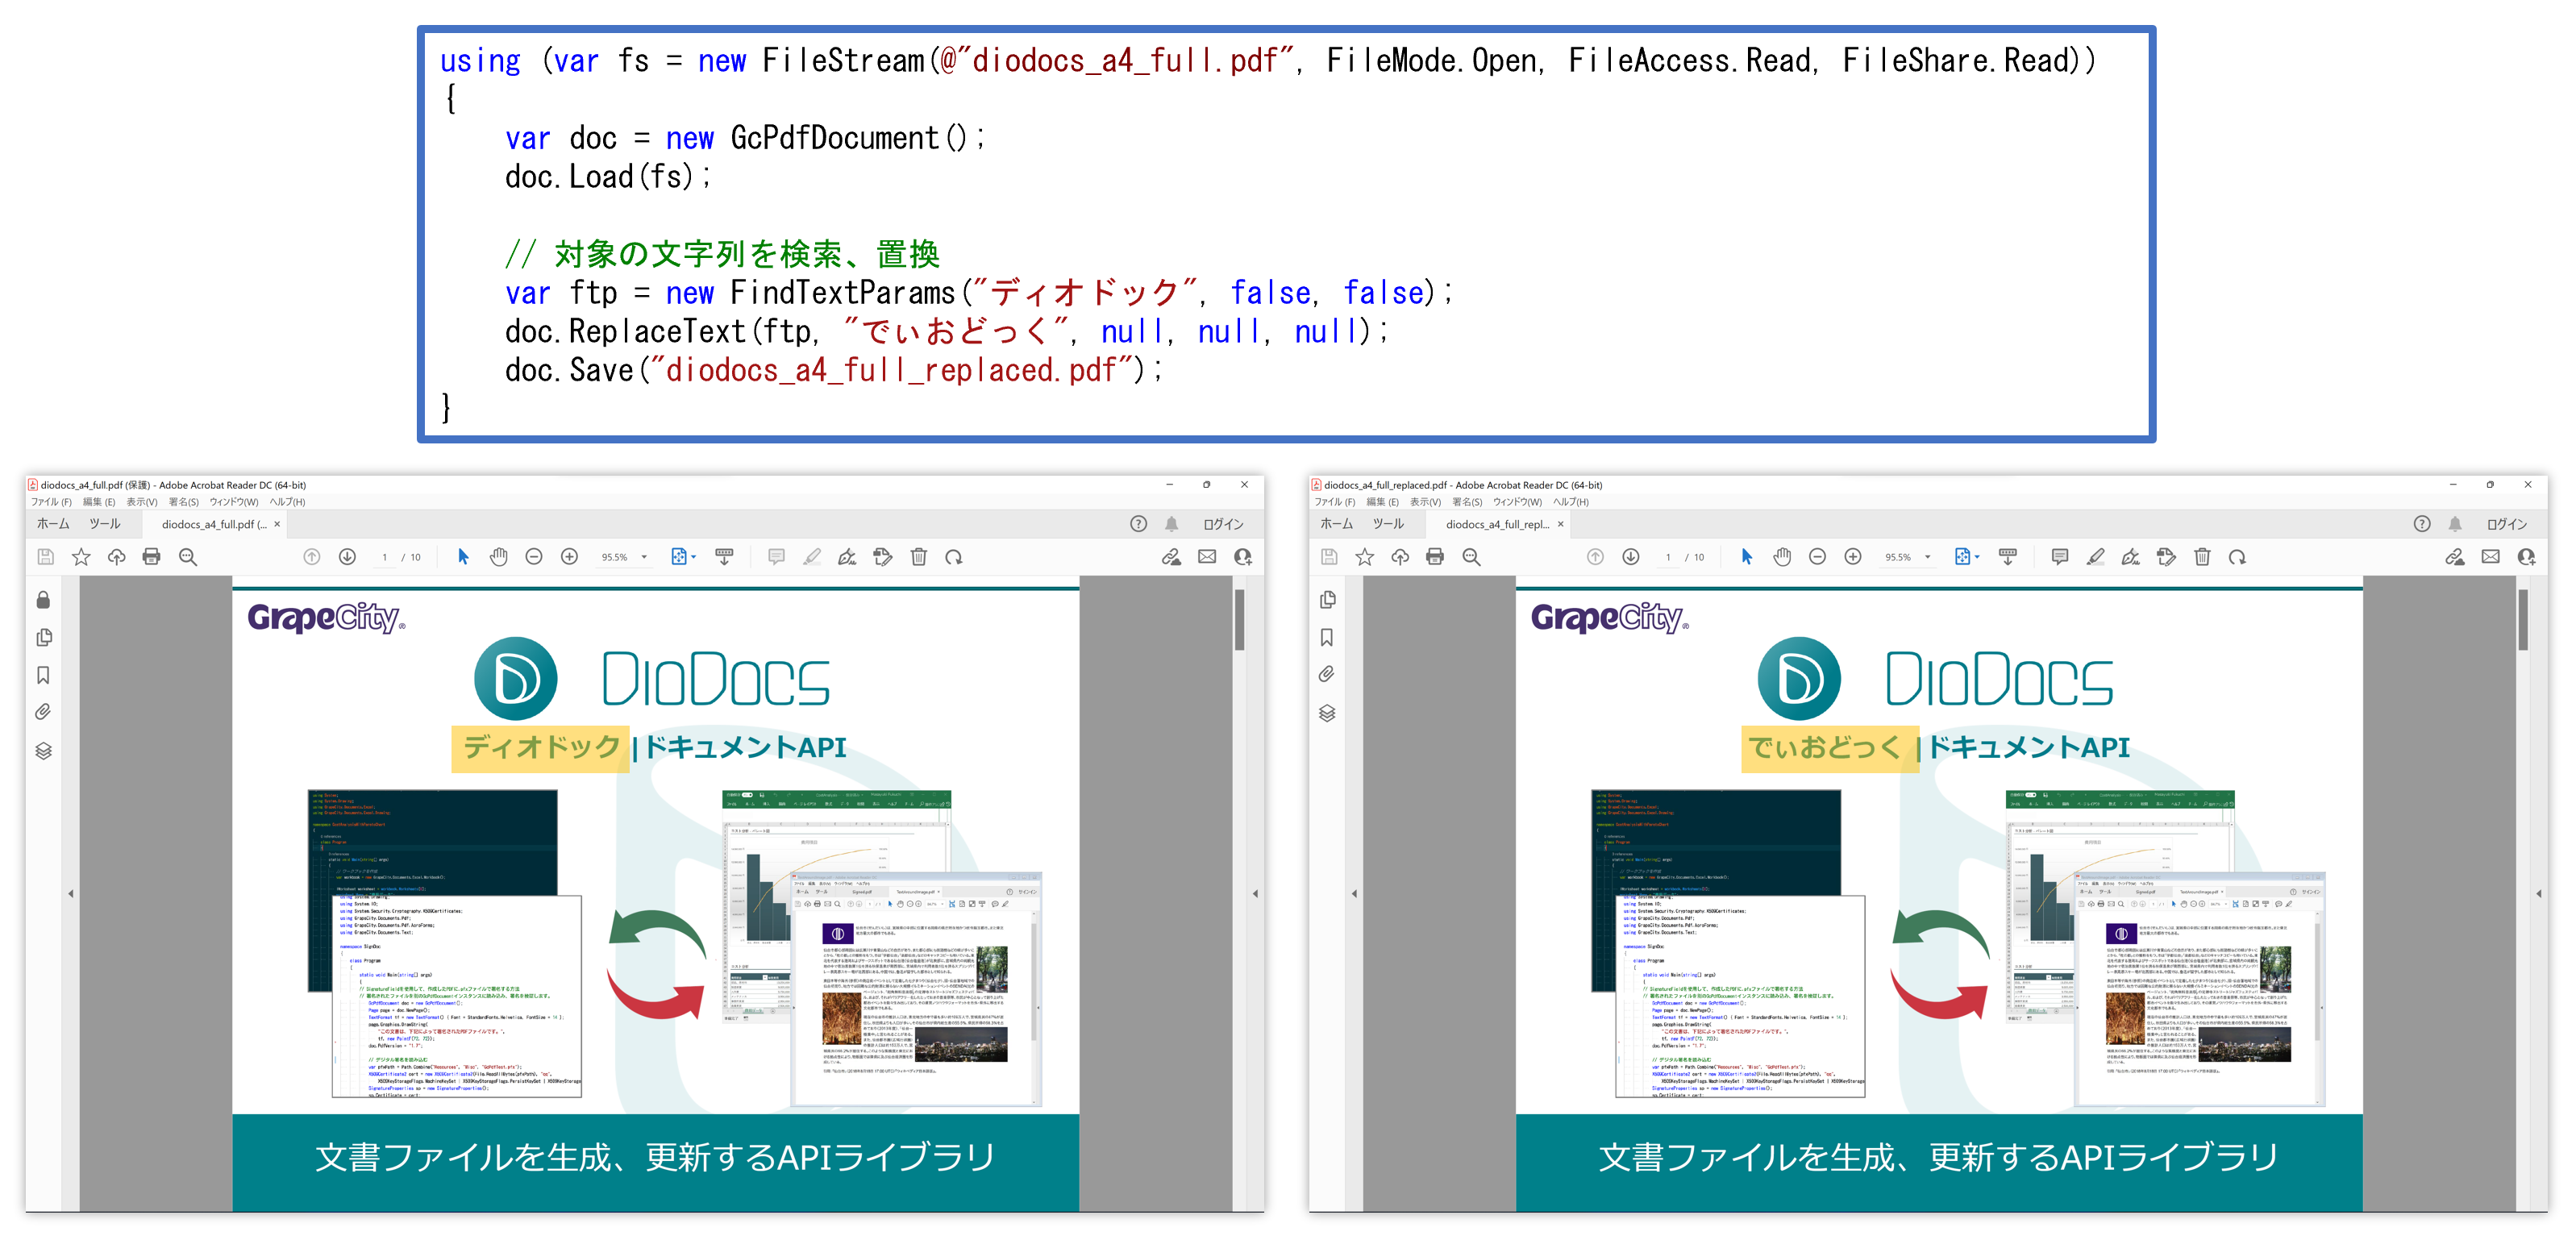Collapse the left navigation pane arrow in right window
The width and height of the screenshot is (2576, 1240).
(x=1354, y=893)
